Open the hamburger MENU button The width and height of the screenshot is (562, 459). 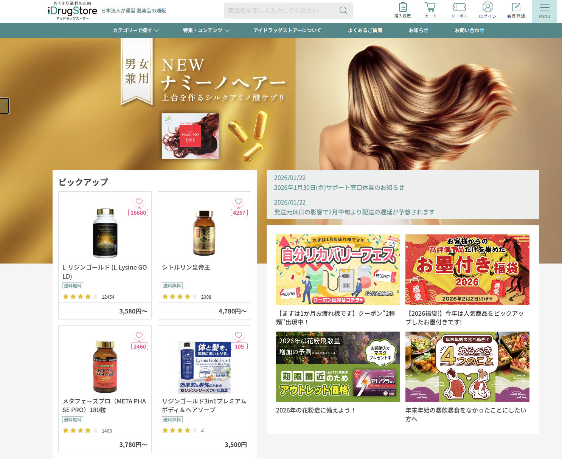(x=544, y=11)
